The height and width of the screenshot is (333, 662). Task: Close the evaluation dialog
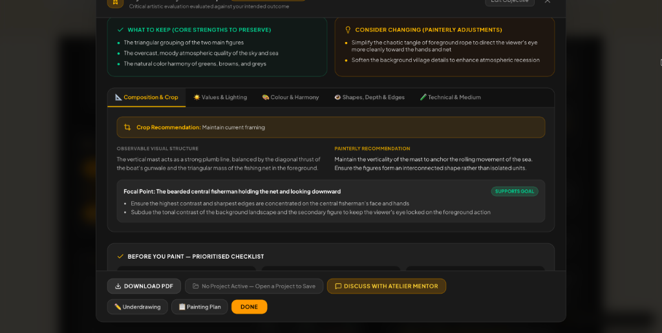click(x=548, y=1)
